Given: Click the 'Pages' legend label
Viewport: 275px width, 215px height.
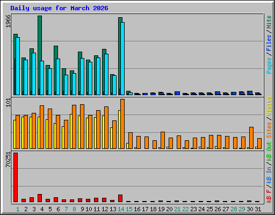Looking at the screenshot, I should [x=269, y=66].
